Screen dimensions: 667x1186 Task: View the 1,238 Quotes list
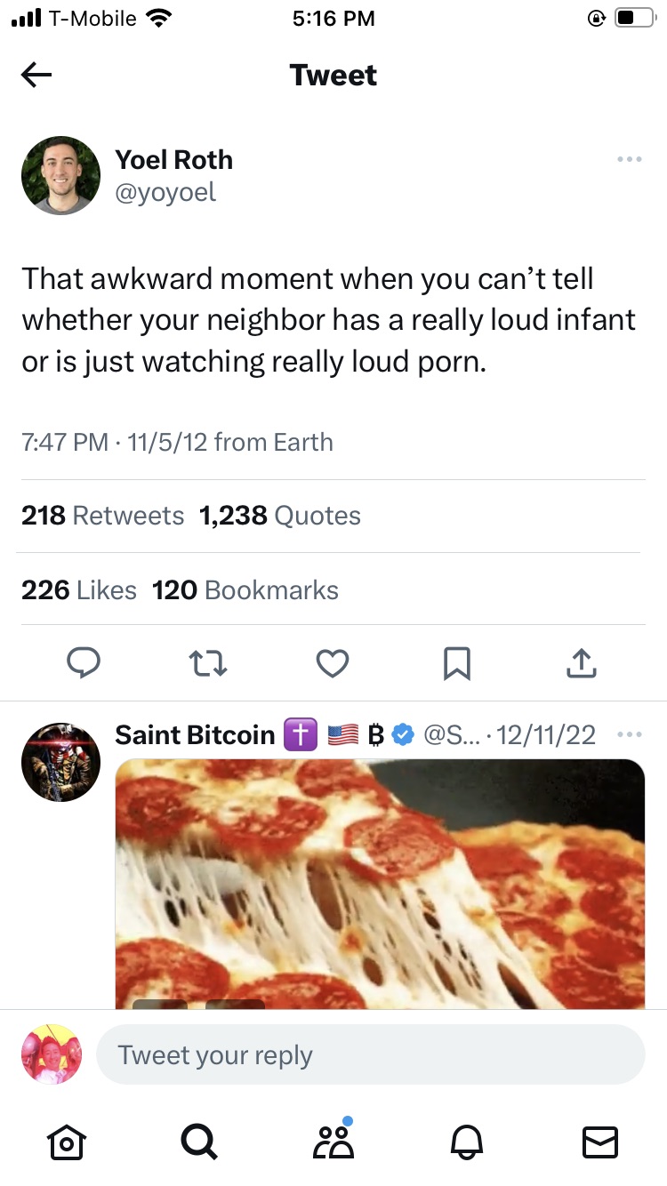point(280,516)
